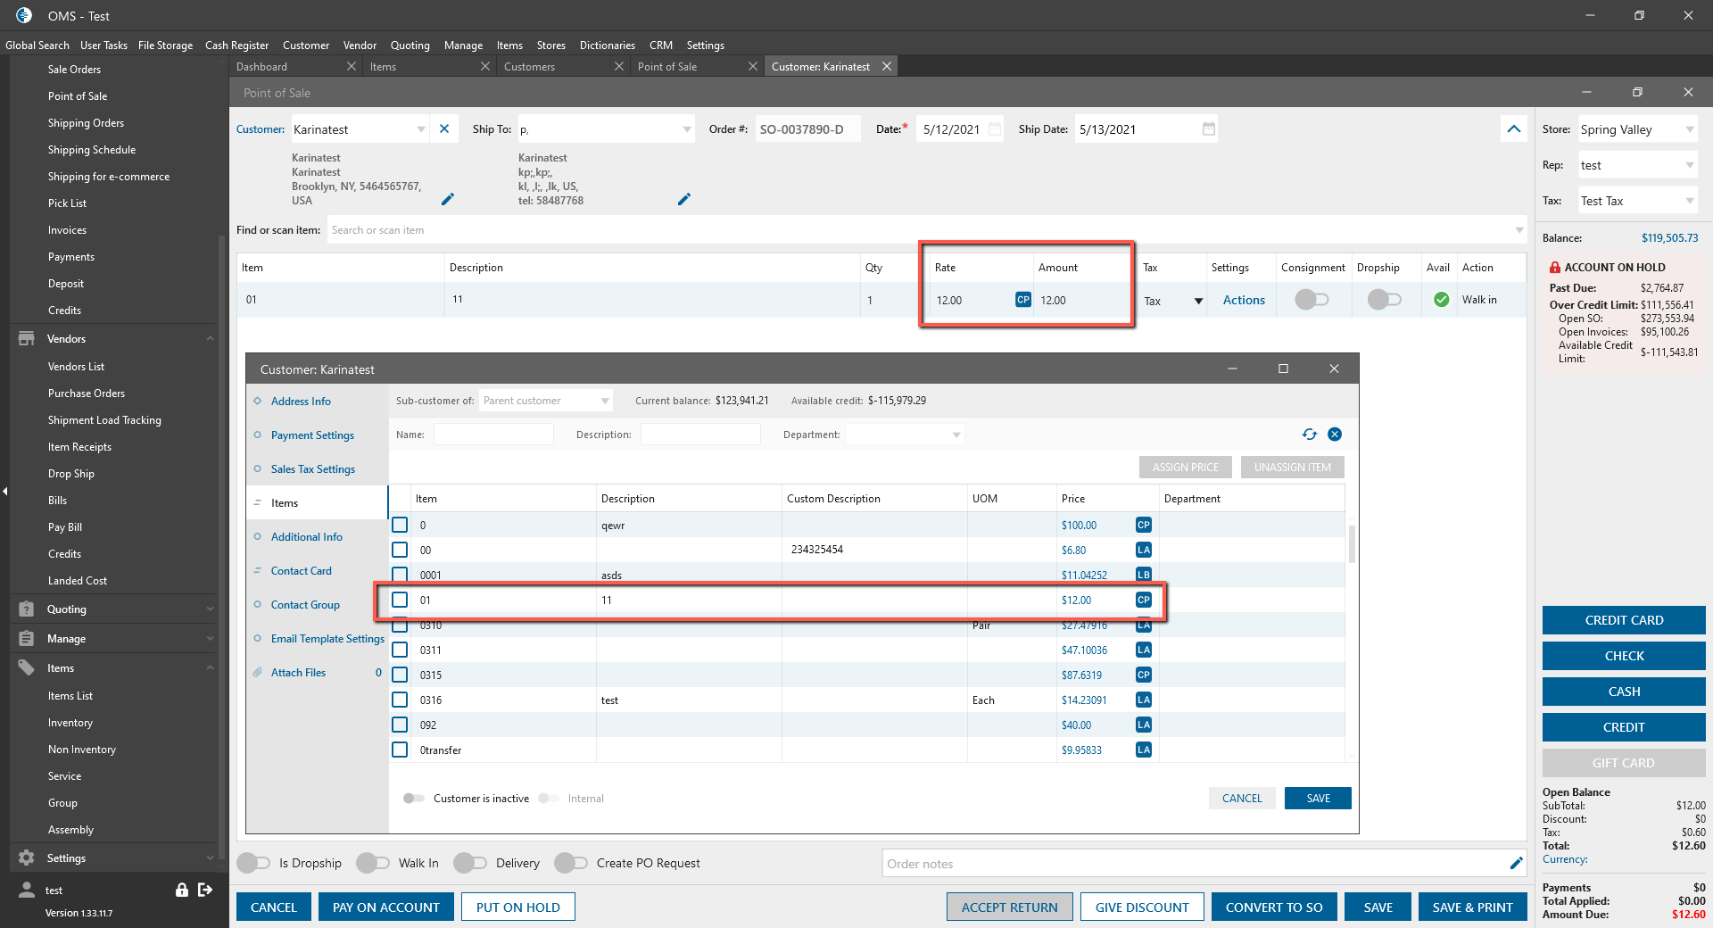Image resolution: width=1713 pixels, height=928 pixels.
Task: Click the order notes edit pencil icon
Action: tap(1516, 863)
